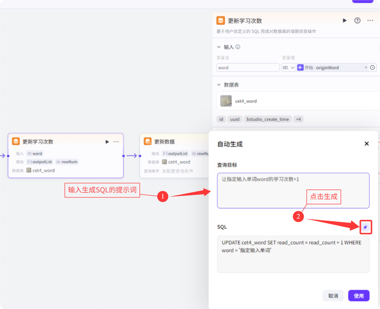Click the 取消 button
This screenshot has height=309, width=380.
pyautogui.click(x=333, y=296)
